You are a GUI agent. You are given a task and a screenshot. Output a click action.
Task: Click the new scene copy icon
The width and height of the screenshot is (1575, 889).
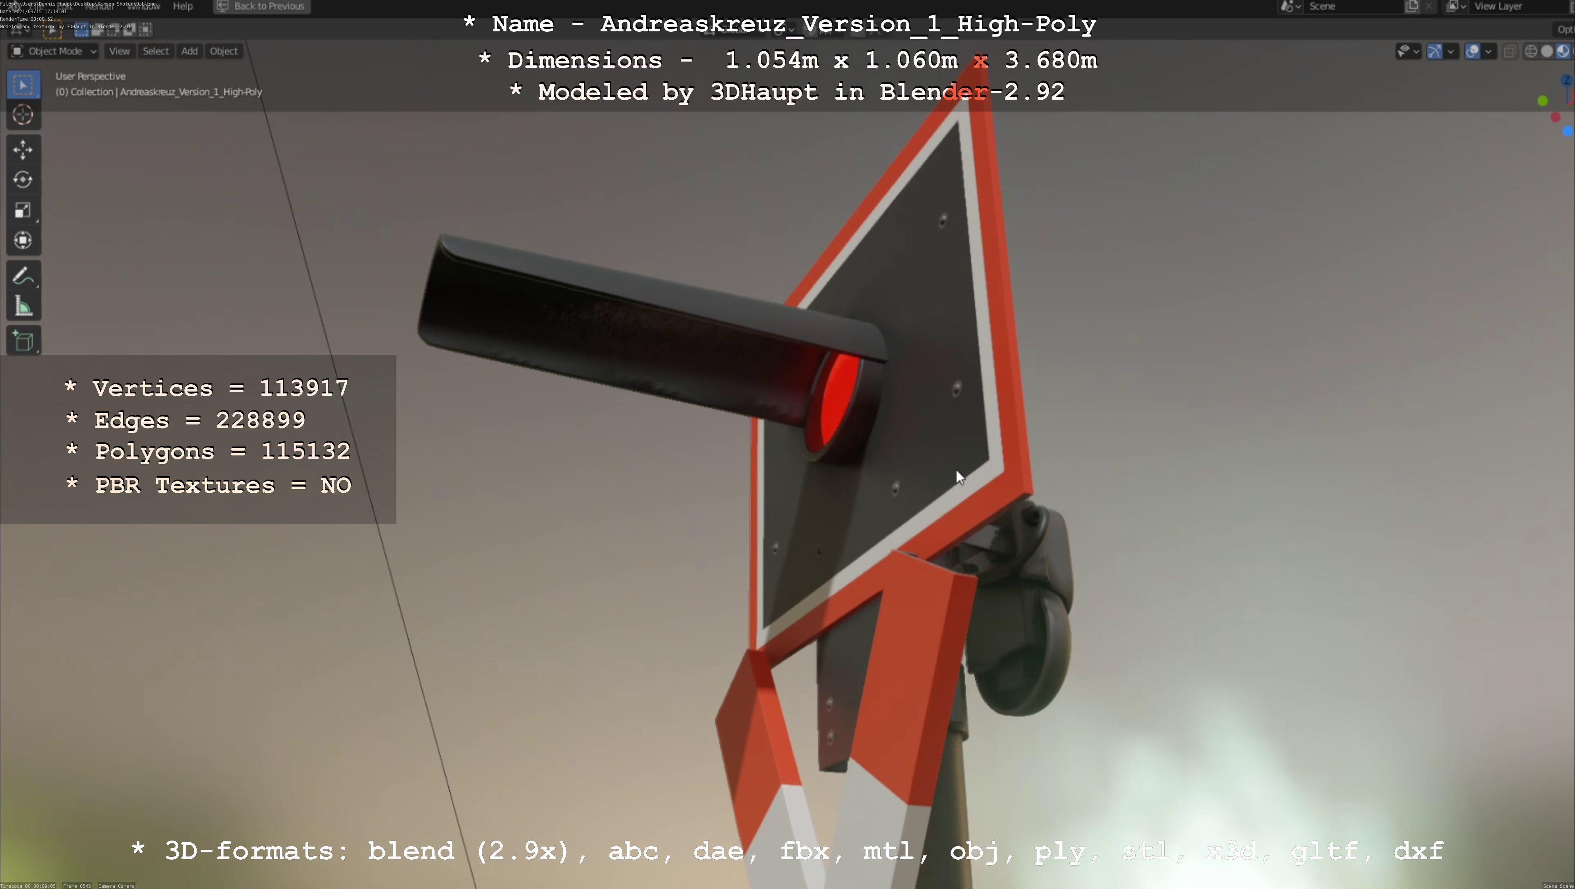tap(1413, 6)
